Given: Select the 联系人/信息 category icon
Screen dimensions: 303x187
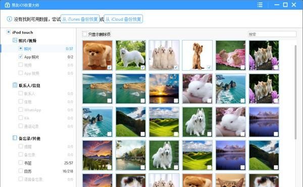Looking at the screenshot, I should click(15, 85).
